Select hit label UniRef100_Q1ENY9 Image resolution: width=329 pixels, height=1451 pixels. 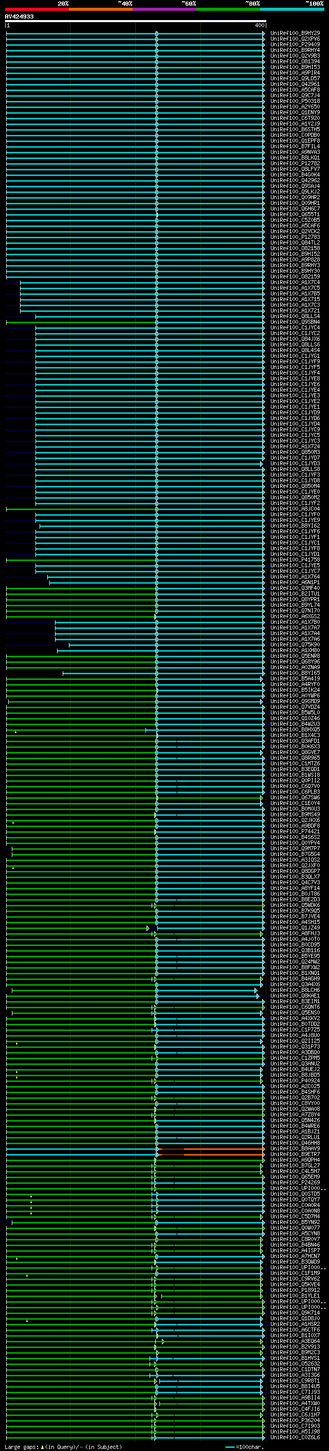[295, 112]
